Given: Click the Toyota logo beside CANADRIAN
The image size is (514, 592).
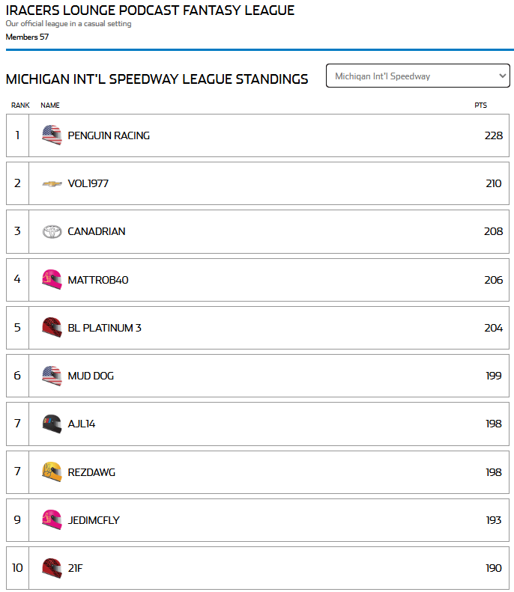Looking at the screenshot, I should click(x=52, y=231).
